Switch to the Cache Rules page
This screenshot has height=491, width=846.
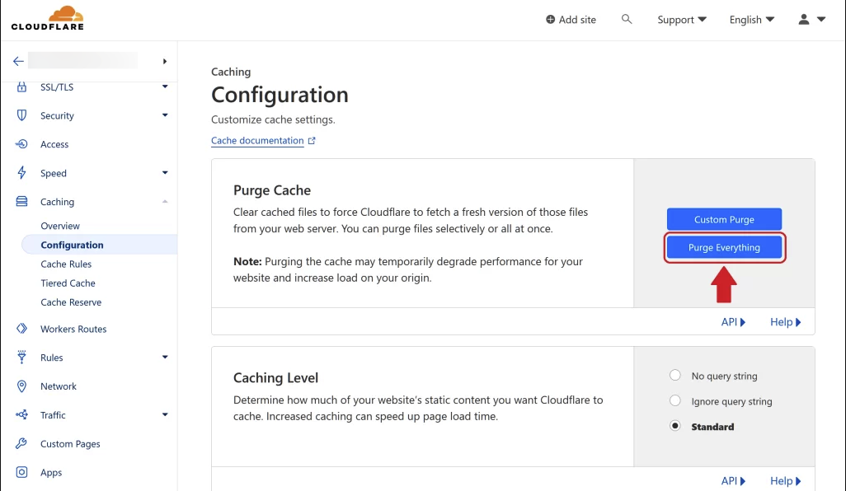[x=68, y=264]
